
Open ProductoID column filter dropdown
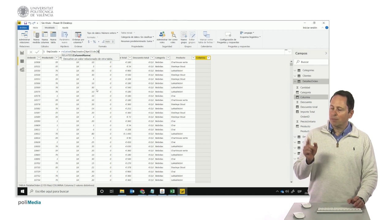coord(57,58)
